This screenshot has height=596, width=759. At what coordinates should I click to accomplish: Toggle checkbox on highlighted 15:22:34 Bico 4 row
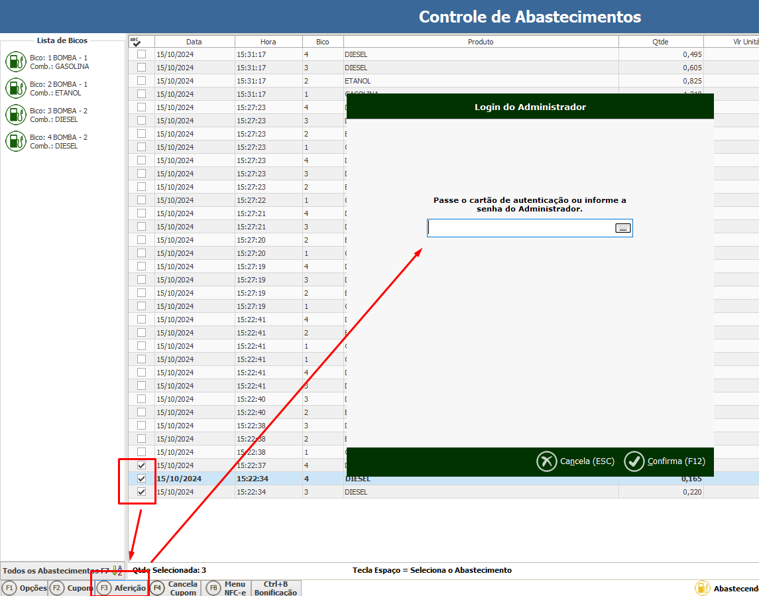pos(141,479)
